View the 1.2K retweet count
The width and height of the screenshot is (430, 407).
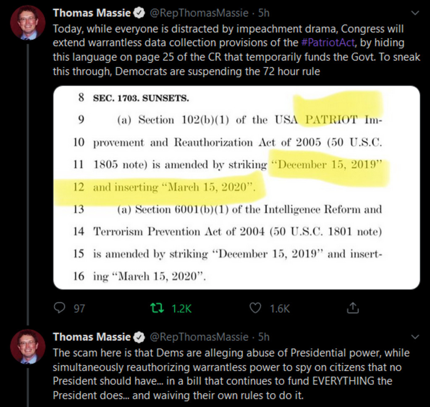click(x=181, y=309)
